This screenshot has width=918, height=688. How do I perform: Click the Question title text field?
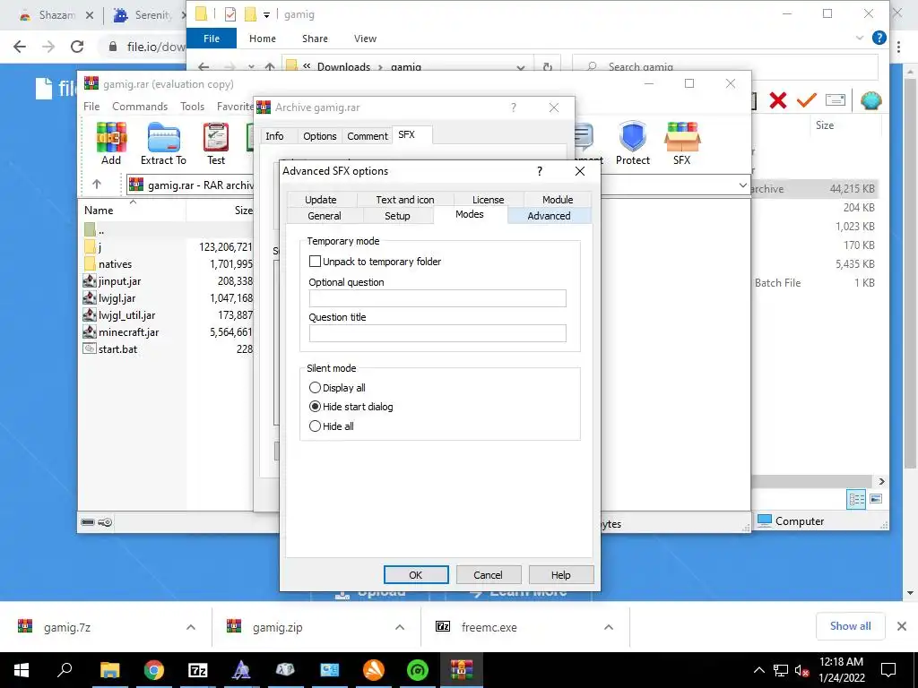(x=437, y=333)
